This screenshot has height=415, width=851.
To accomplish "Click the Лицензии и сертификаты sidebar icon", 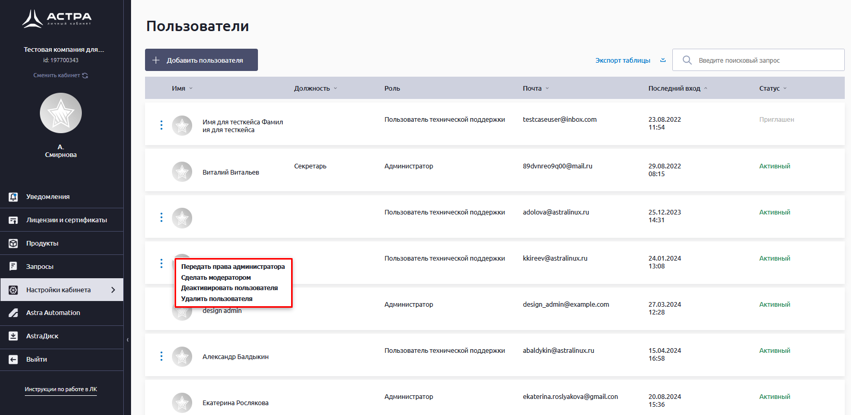I will pos(13,220).
